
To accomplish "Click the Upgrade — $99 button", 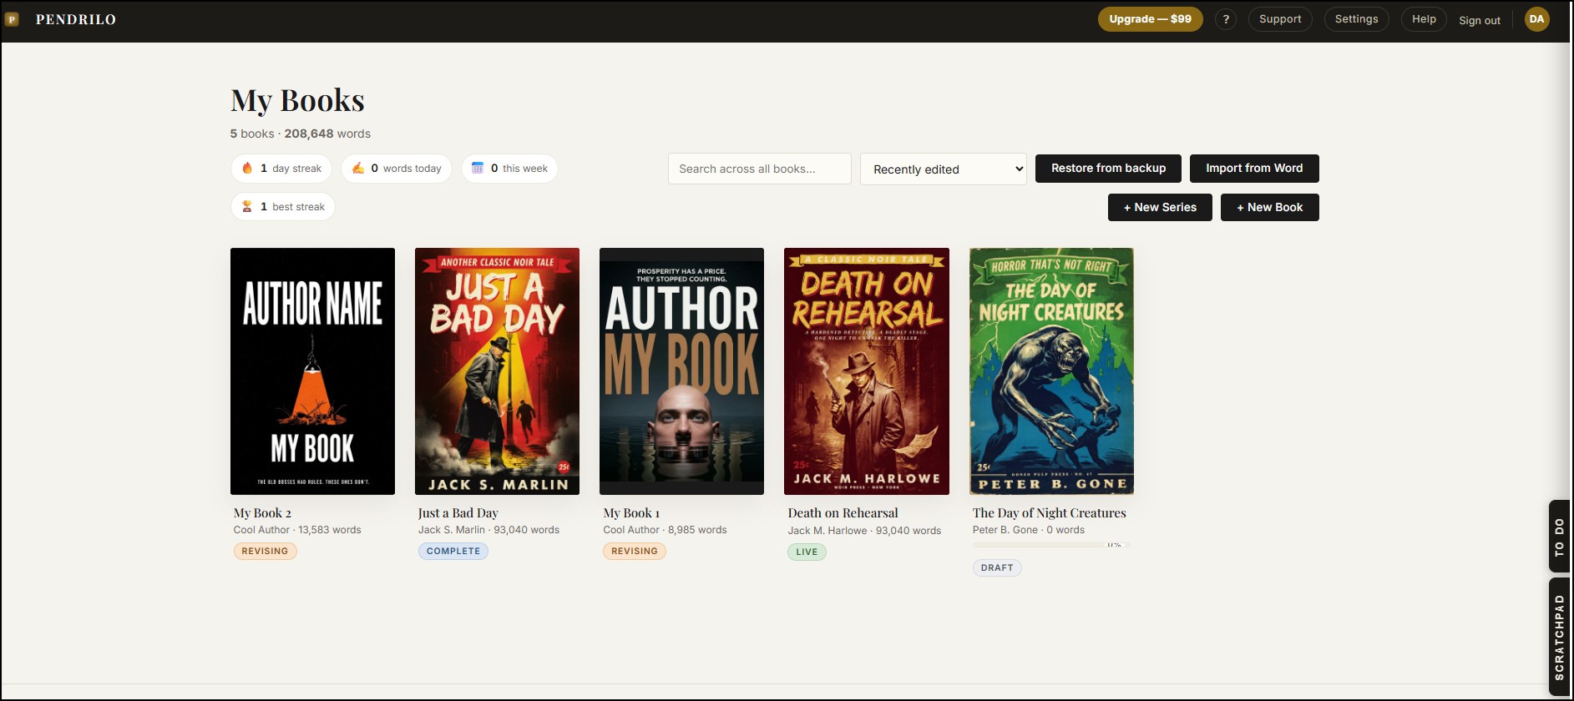I will 1151,19.
